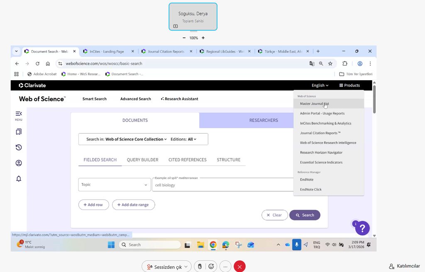
Task: Switch to the RESEARCHERS tab
Action: (264, 120)
